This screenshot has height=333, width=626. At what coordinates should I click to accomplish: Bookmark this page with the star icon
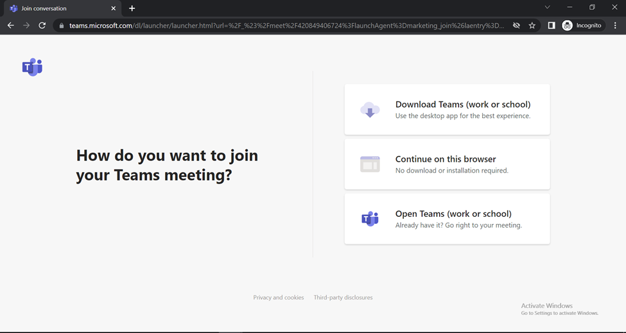tap(532, 26)
